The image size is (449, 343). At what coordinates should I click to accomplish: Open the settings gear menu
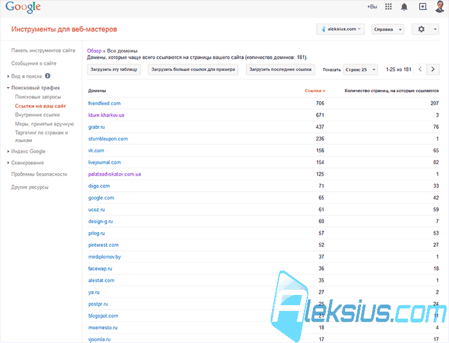(x=425, y=29)
